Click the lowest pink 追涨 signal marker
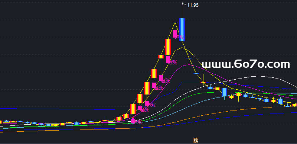The height and width of the screenshot is (144, 297). click(136, 121)
